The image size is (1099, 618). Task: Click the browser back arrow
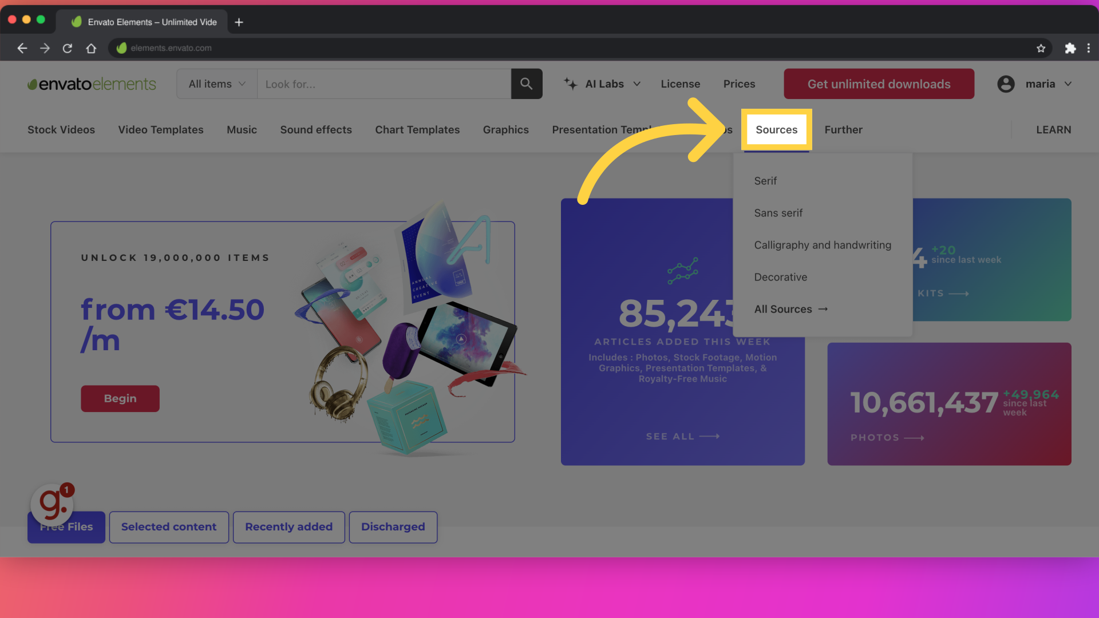tap(22, 49)
